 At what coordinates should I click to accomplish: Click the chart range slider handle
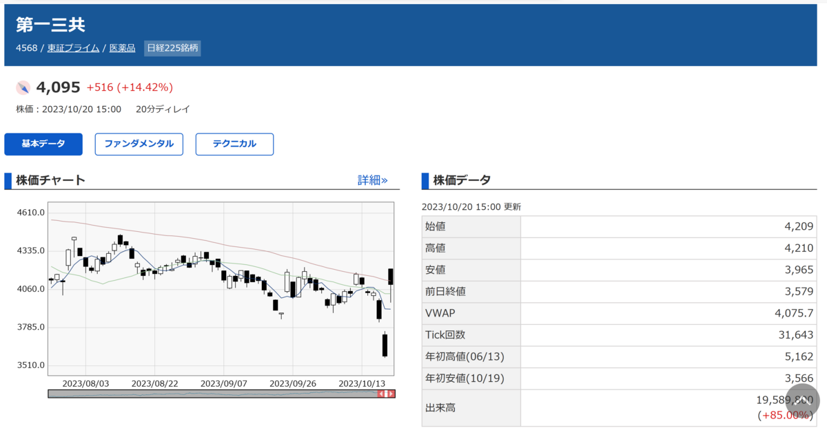[x=386, y=394]
